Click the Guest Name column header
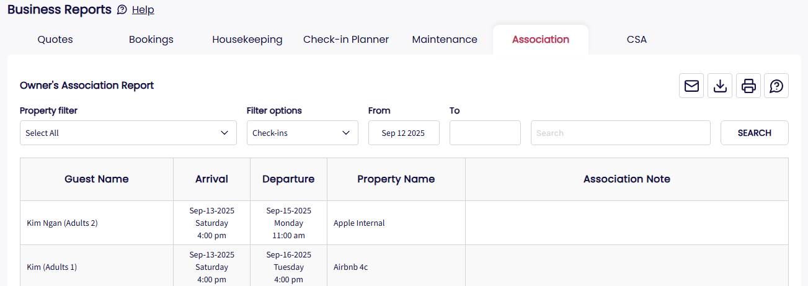 (97, 179)
